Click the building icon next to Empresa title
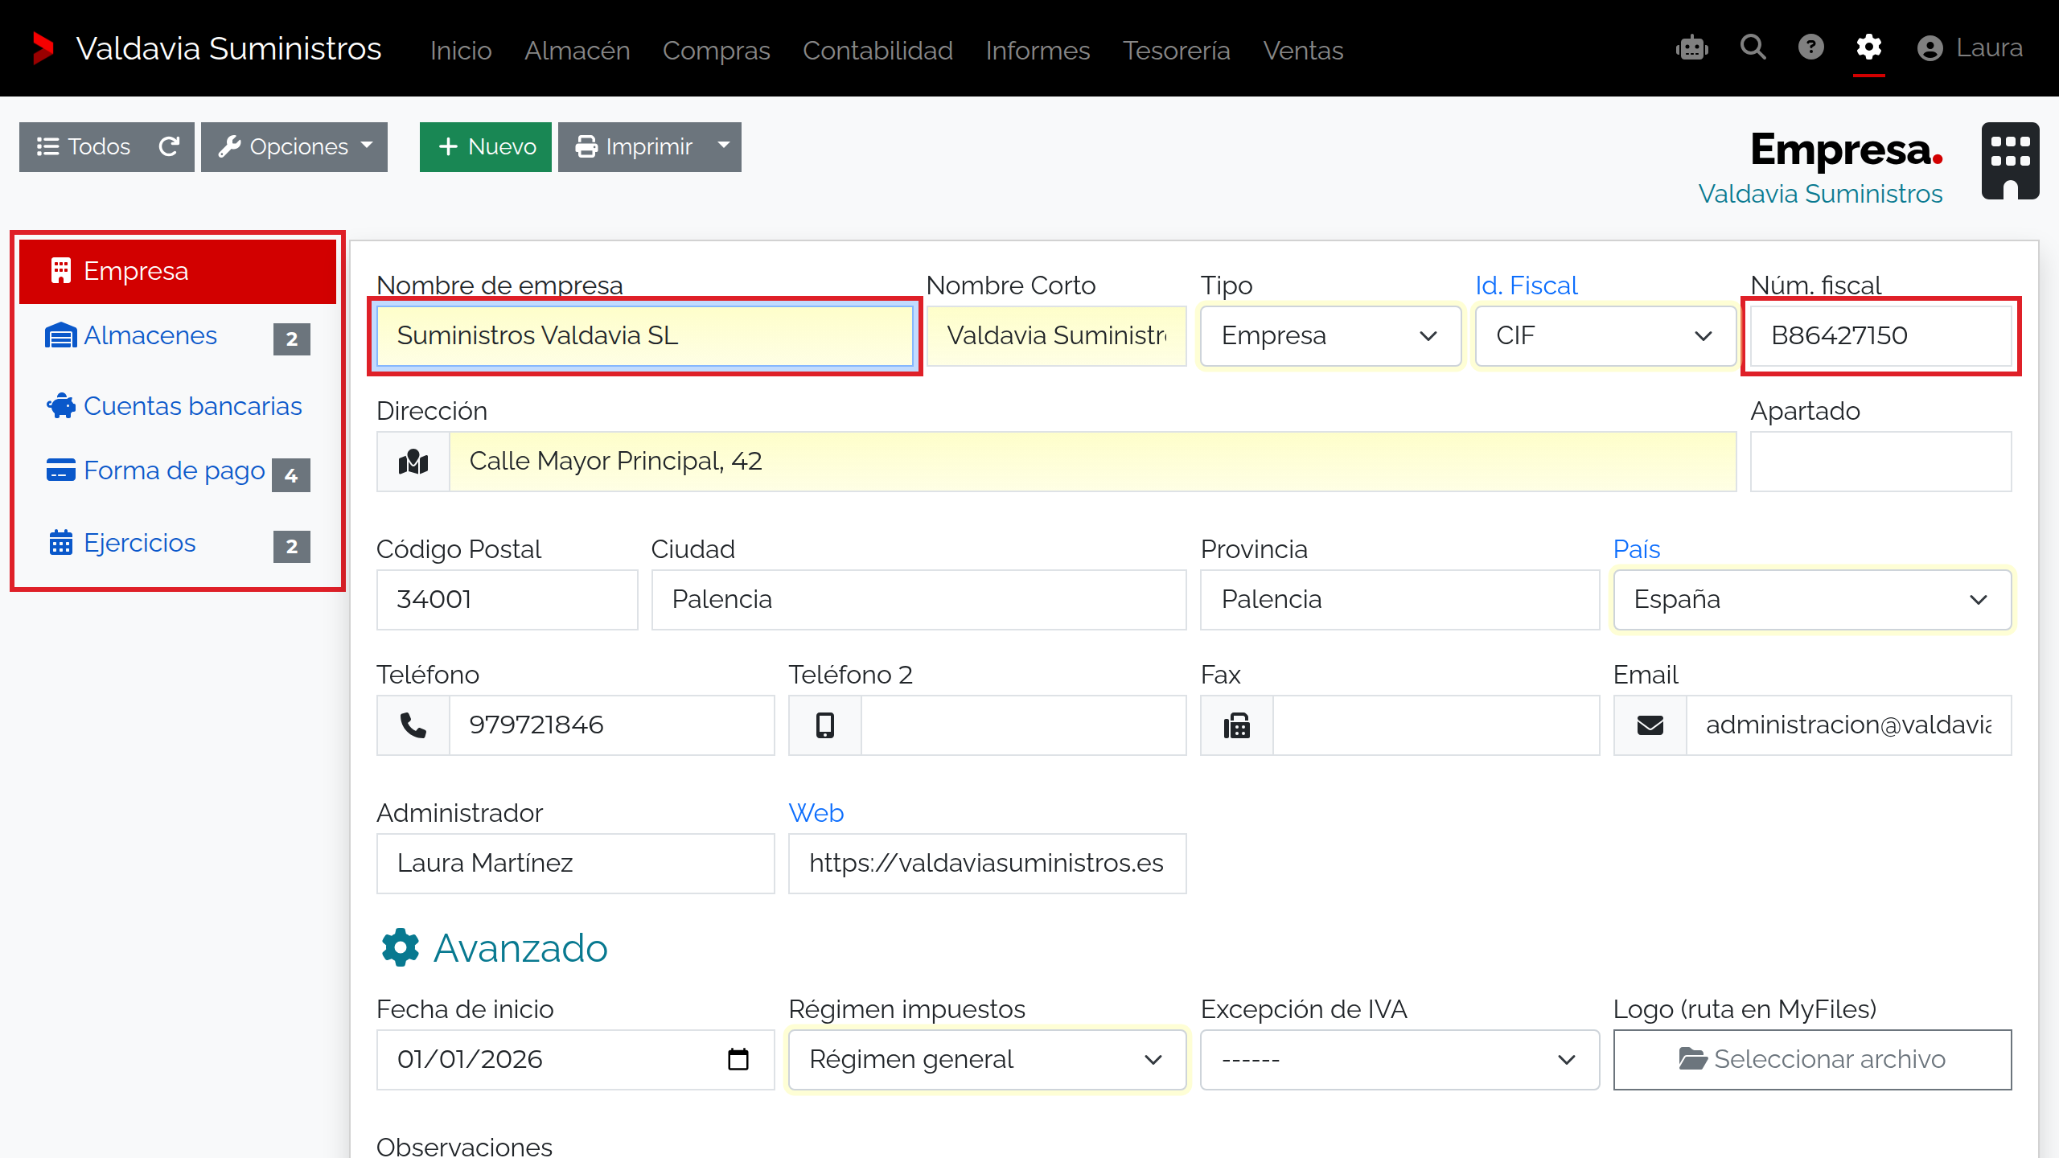The height and width of the screenshot is (1158, 2059). tap(2010, 161)
